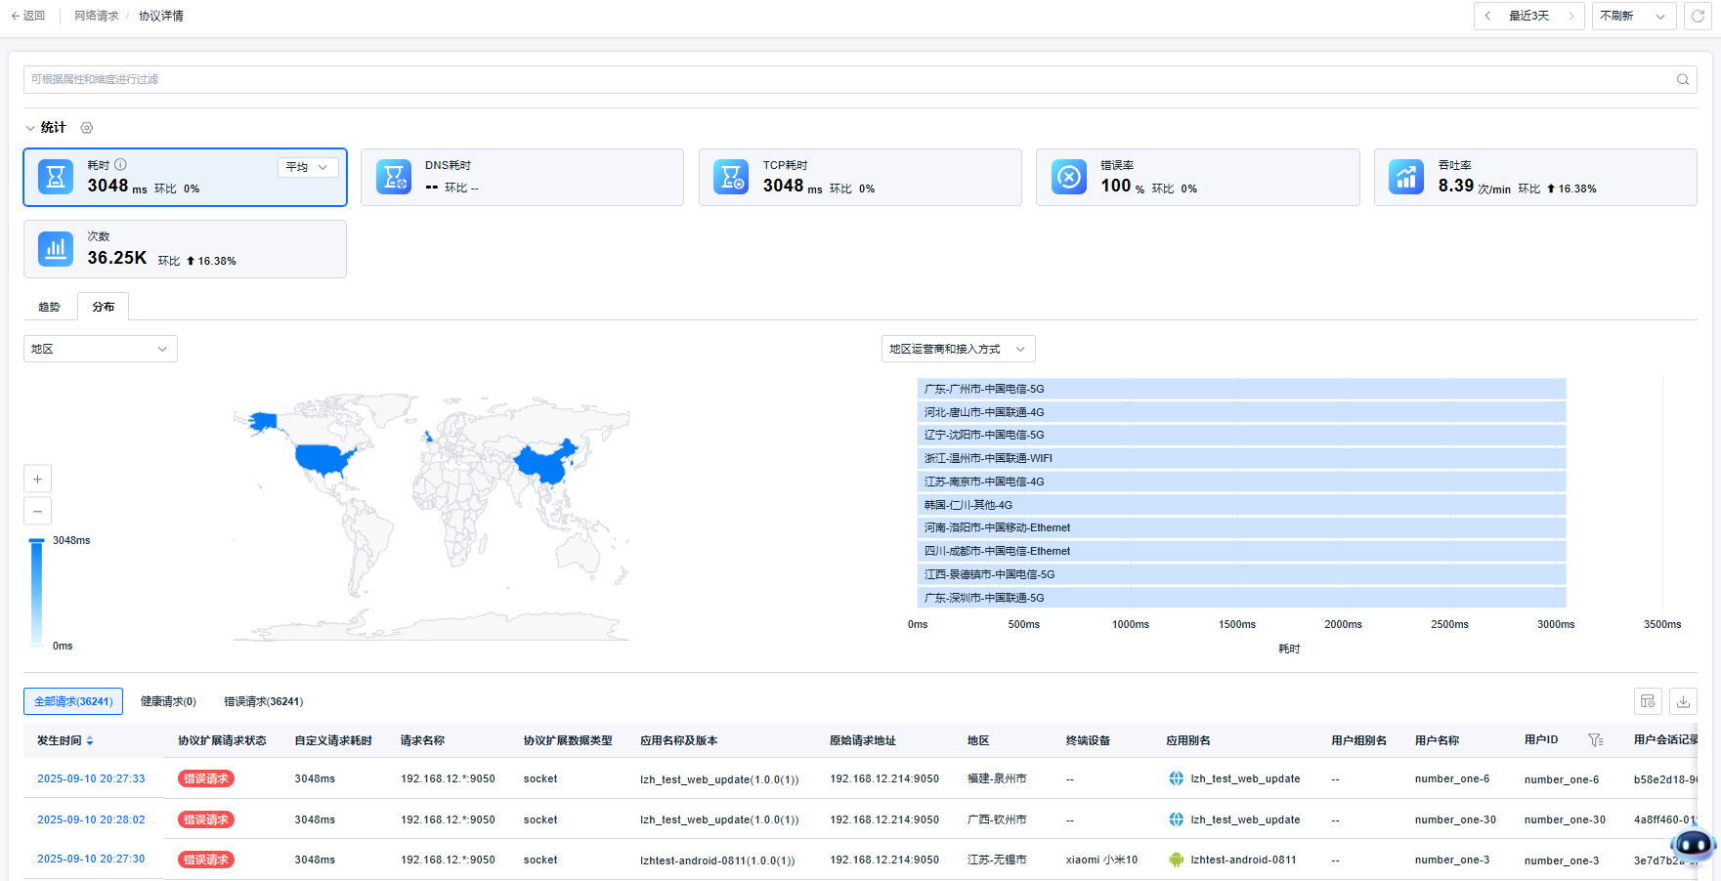Click the filter icon beside 用户ID column
This screenshot has width=1721, height=881.
(1595, 740)
